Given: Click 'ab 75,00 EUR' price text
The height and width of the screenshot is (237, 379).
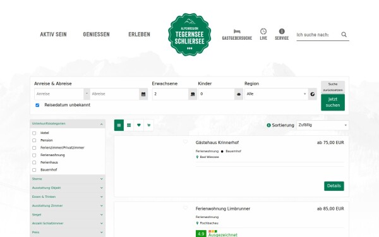Looking at the screenshot, I should 330,143.
